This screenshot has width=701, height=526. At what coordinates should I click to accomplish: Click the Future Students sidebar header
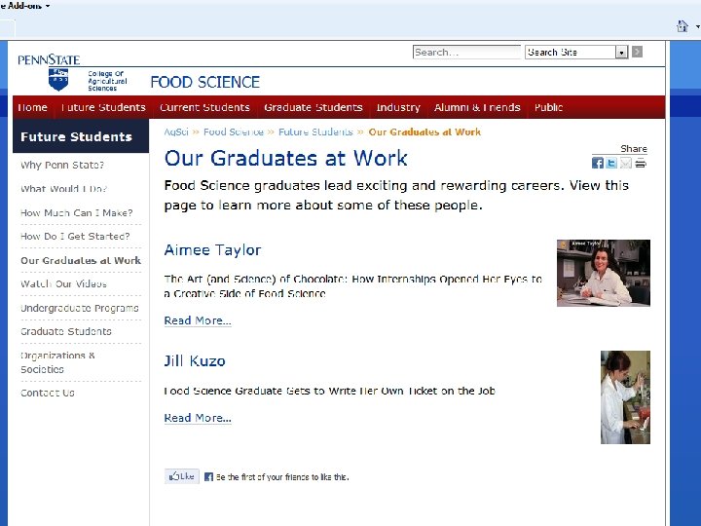pos(81,136)
